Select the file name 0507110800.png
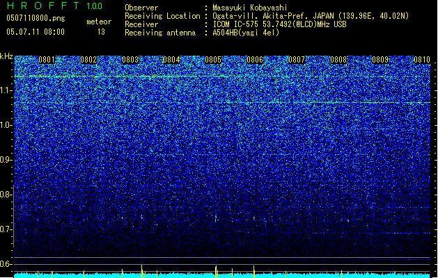 36,18
